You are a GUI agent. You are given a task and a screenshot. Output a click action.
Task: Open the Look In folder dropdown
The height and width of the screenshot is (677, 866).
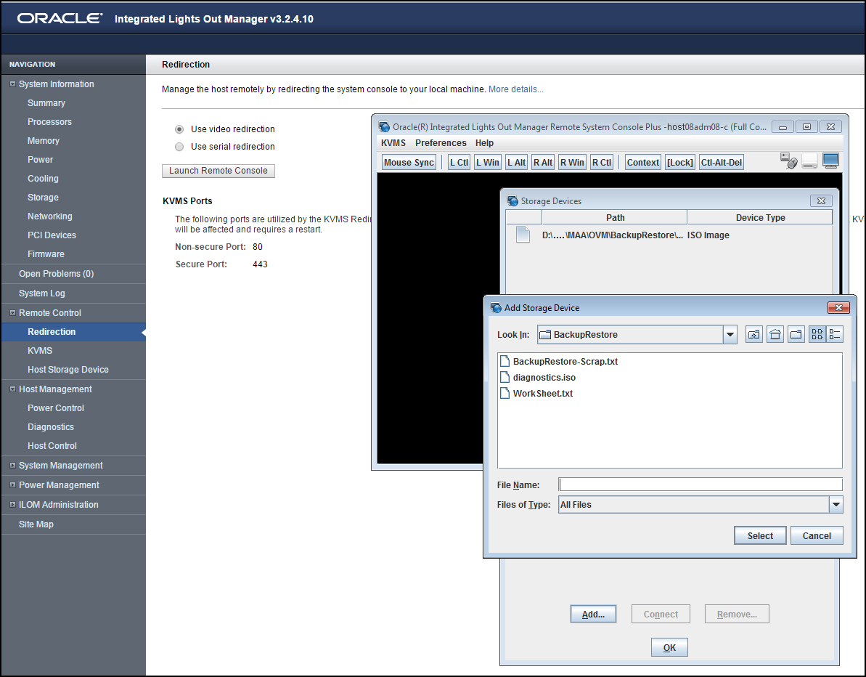(x=730, y=334)
